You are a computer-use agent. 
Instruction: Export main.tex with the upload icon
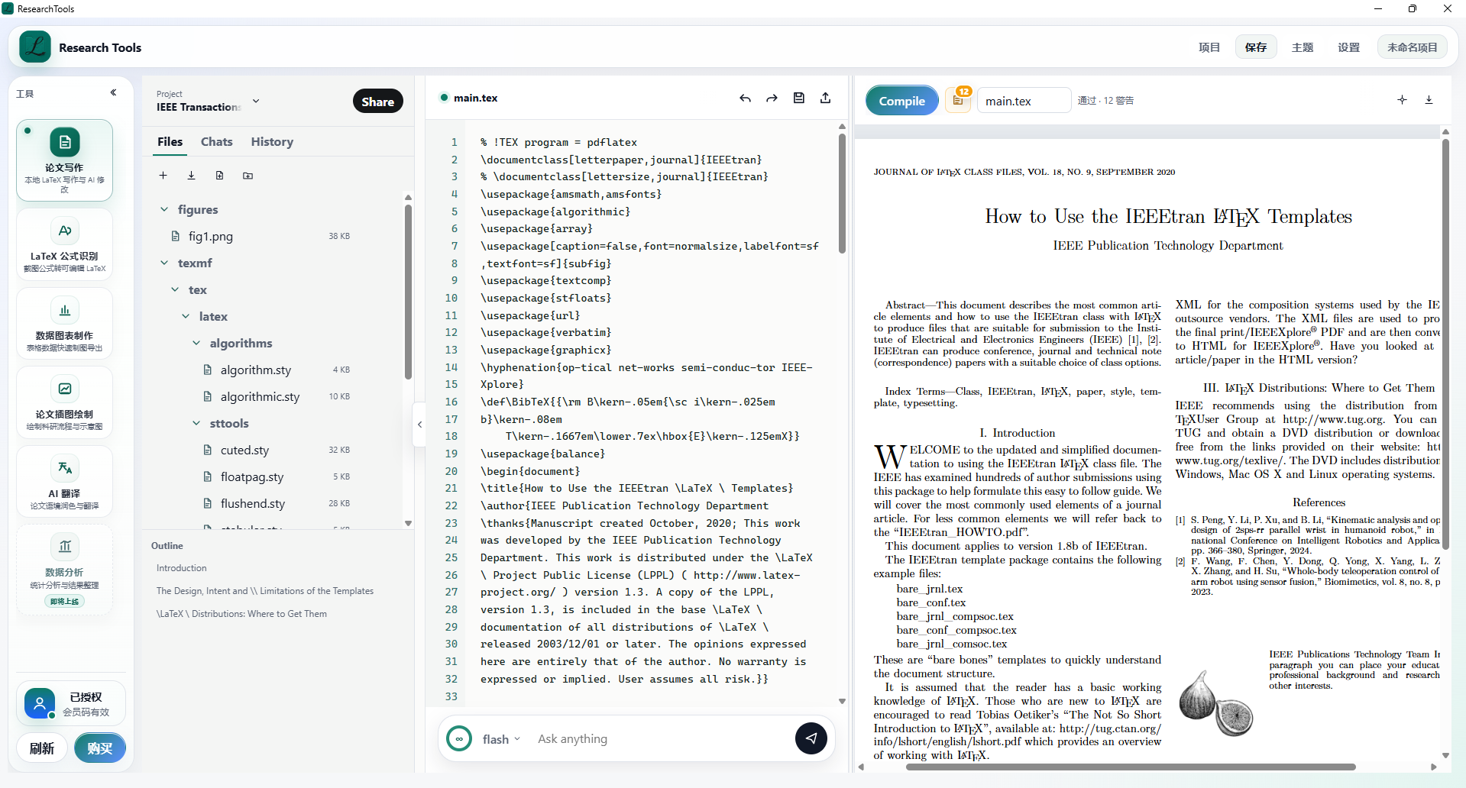click(x=825, y=98)
